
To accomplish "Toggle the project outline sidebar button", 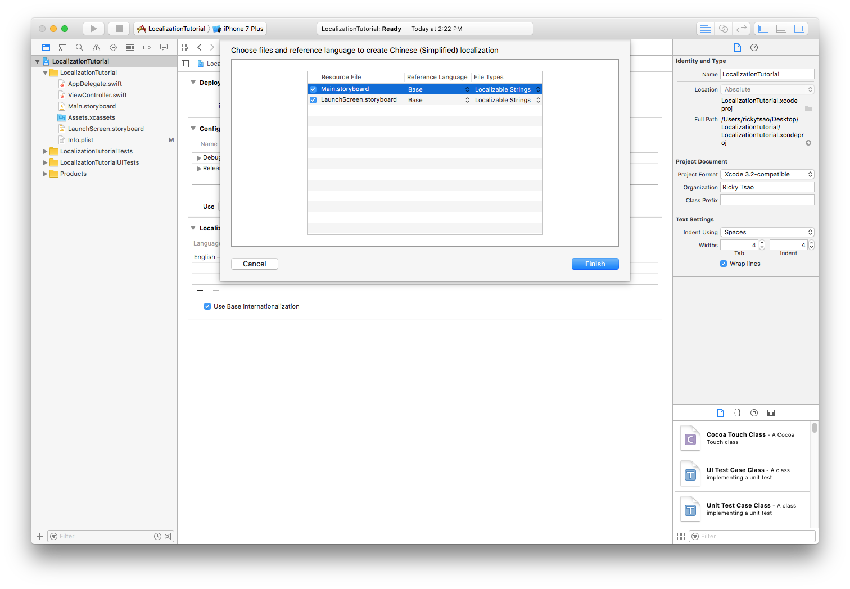I will point(186,64).
